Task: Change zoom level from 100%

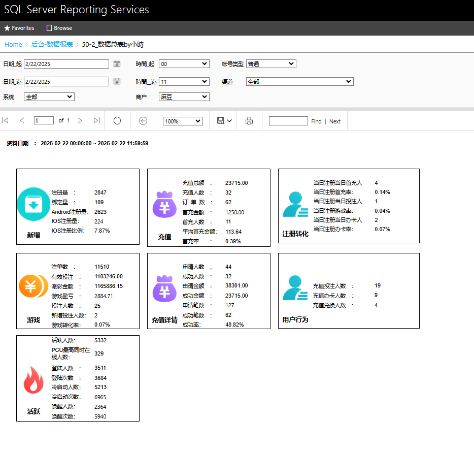Action: (x=183, y=121)
